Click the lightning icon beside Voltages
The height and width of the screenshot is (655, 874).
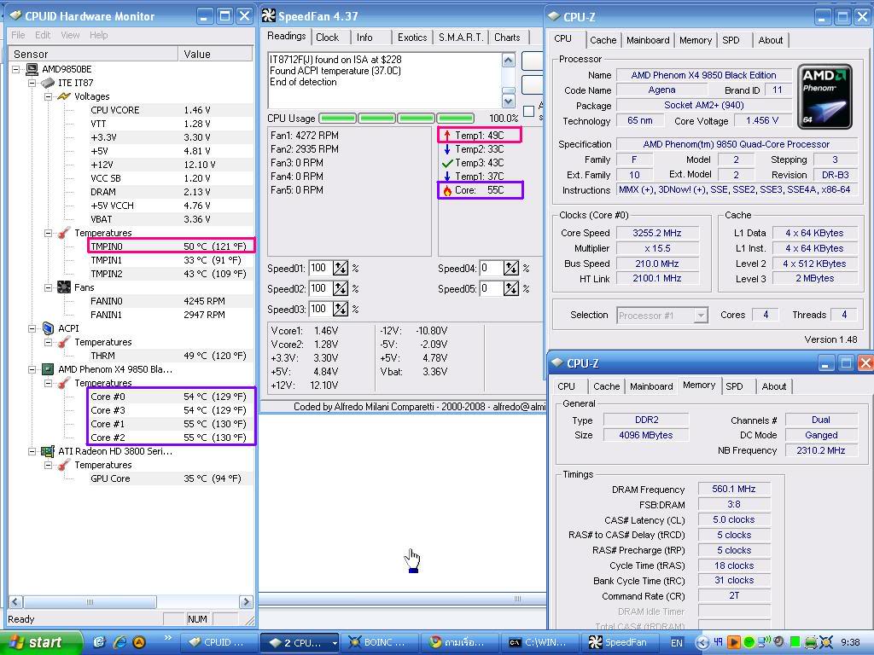[64, 96]
